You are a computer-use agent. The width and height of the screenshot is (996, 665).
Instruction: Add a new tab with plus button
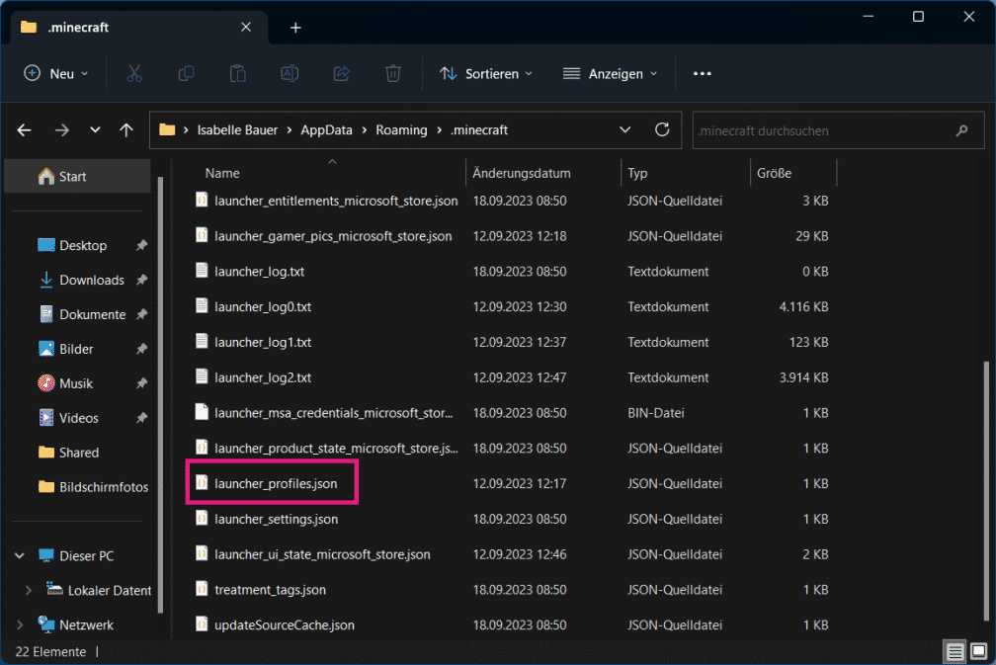pyautogui.click(x=295, y=28)
